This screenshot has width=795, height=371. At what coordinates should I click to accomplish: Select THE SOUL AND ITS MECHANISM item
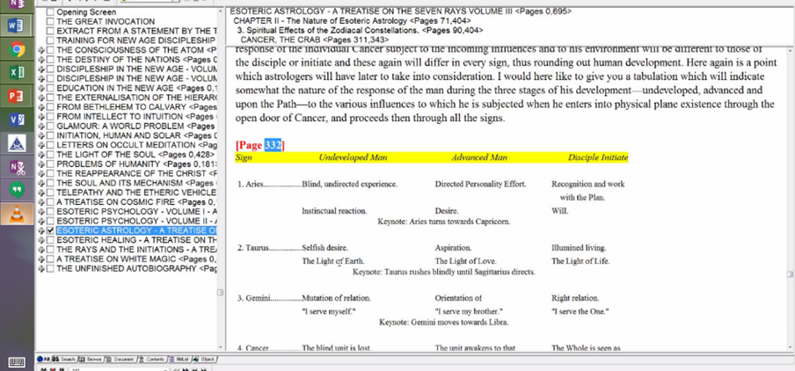coord(137,183)
